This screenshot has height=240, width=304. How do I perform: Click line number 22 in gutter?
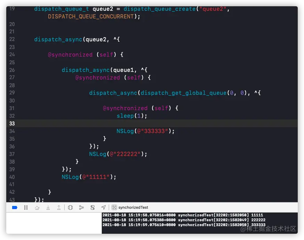pyautogui.click(x=12, y=39)
